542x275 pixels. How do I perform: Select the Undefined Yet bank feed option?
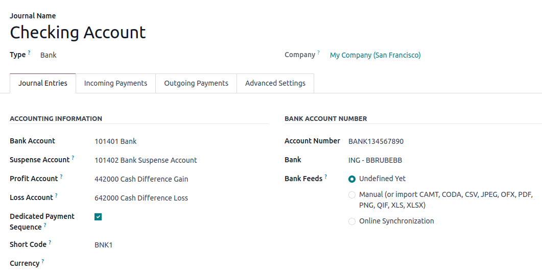point(352,179)
